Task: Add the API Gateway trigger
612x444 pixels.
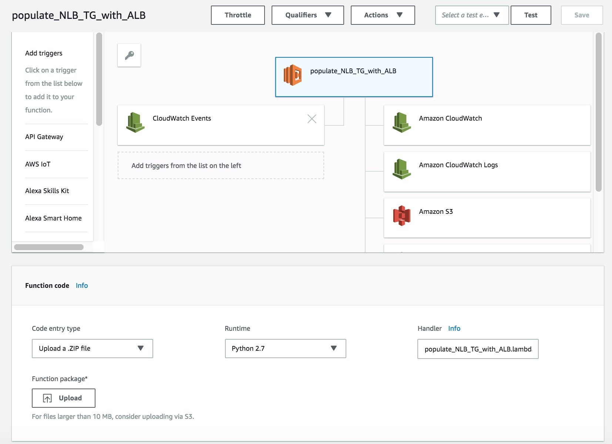Action: (44, 137)
